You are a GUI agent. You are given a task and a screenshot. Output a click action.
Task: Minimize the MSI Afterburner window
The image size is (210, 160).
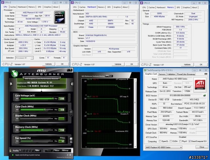coord(68,70)
